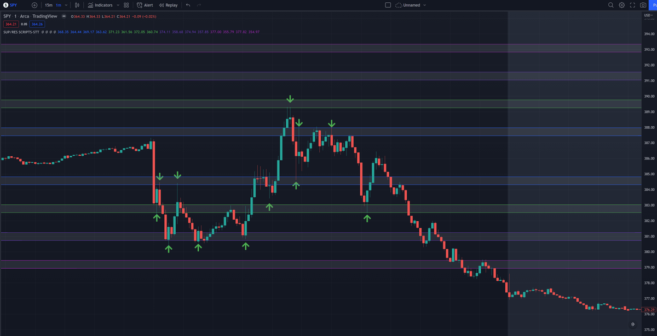The height and width of the screenshot is (336, 657).
Task: Click indicator value 369.17
Action: 89,32
